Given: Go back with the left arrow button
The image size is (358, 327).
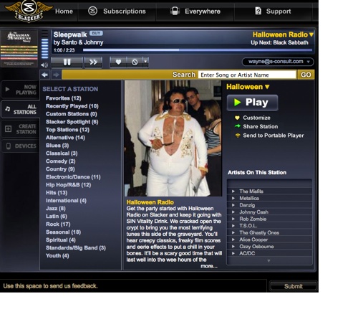Looking at the screenshot, I should tap(45, 75).
